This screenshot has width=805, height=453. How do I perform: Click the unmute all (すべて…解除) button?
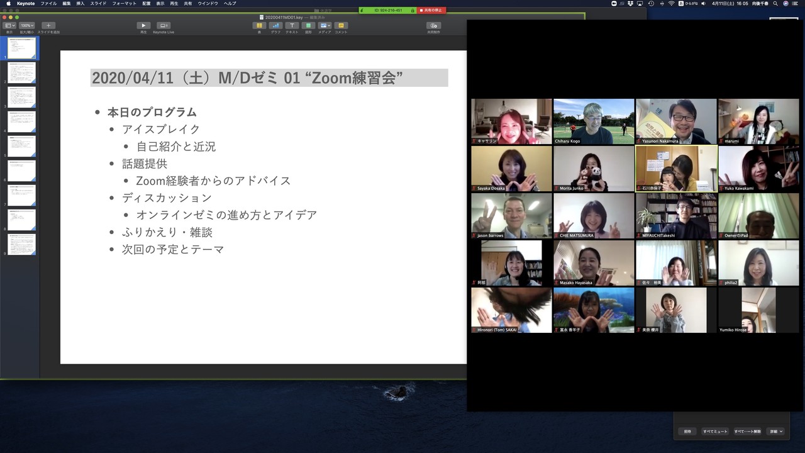[748, 432]
